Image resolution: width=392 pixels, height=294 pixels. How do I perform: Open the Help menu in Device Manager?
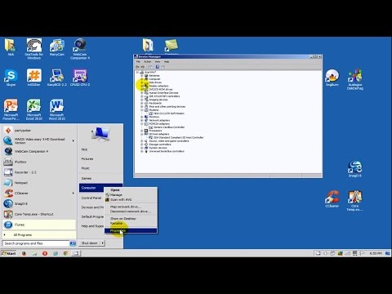point(167,62)
